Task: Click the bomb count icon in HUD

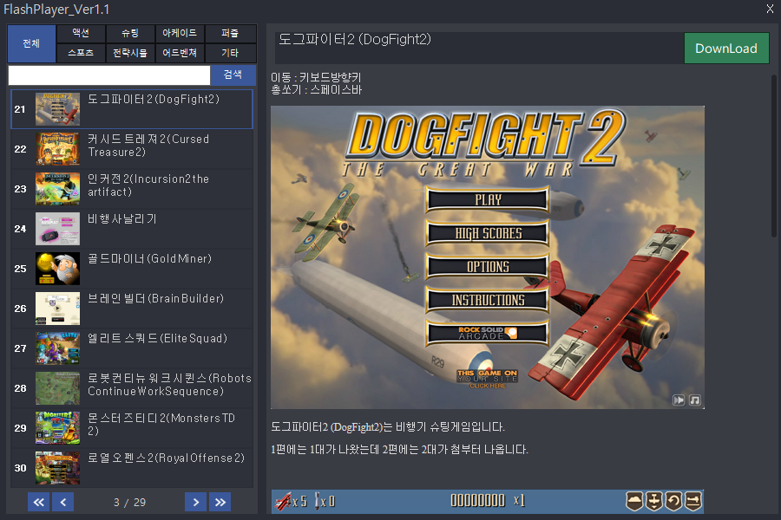Action: coord(318,501)
